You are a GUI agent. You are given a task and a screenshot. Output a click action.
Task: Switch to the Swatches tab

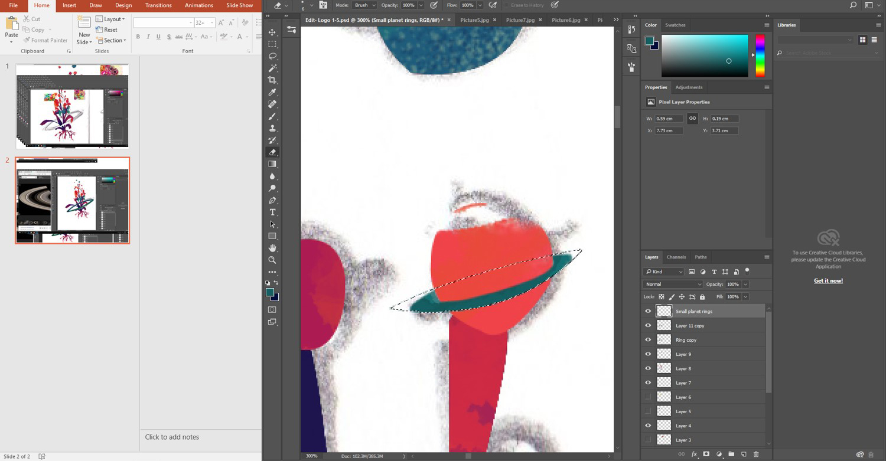click(x=675, y=25)
